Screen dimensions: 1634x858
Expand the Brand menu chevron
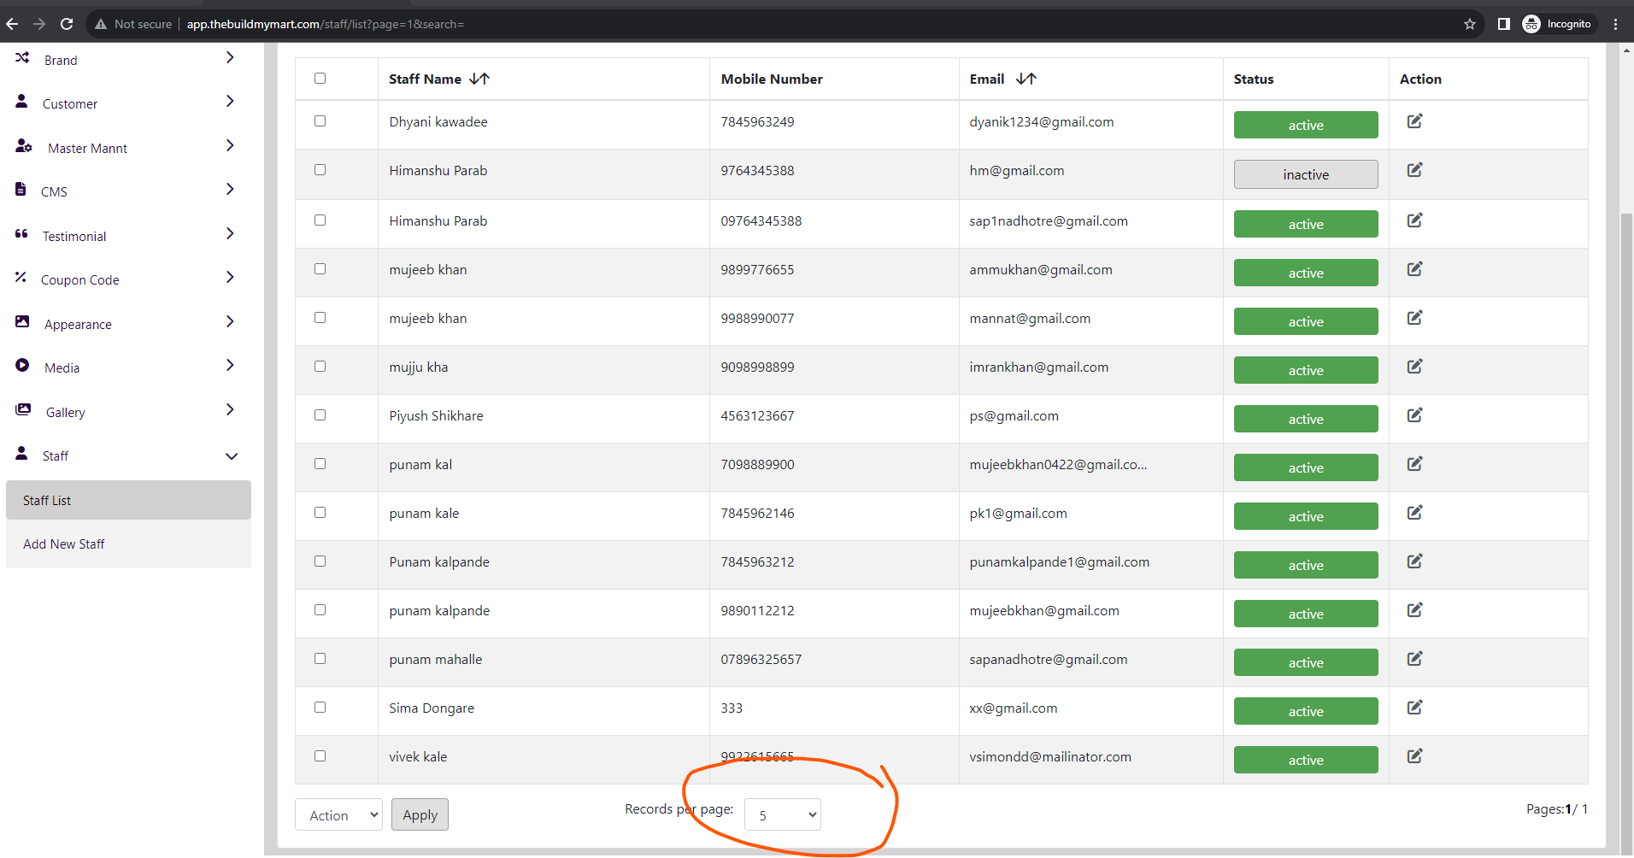point(230,57)
